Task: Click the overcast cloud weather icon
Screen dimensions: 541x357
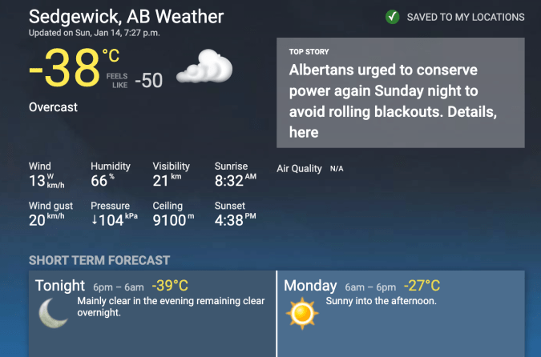Action: coord(204,67)
